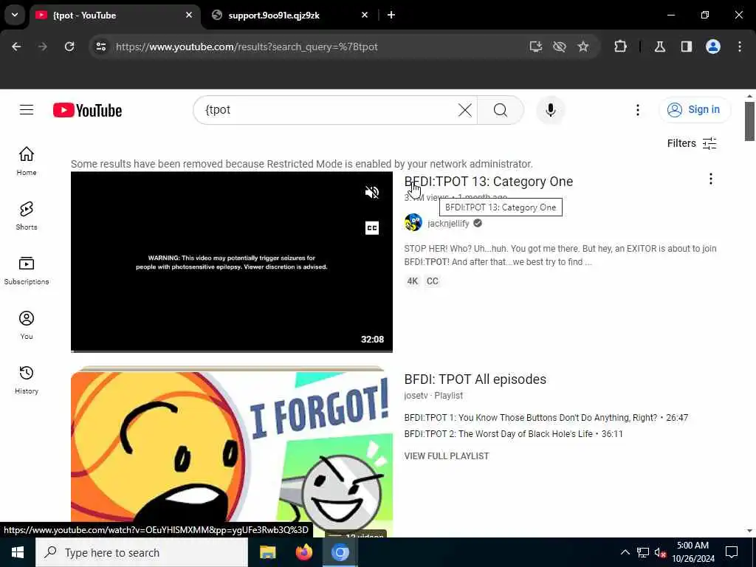The image size is (756, 567).
Task: Start voice search with the microphone
Action: pyautogui.click(x=550, y=110)
